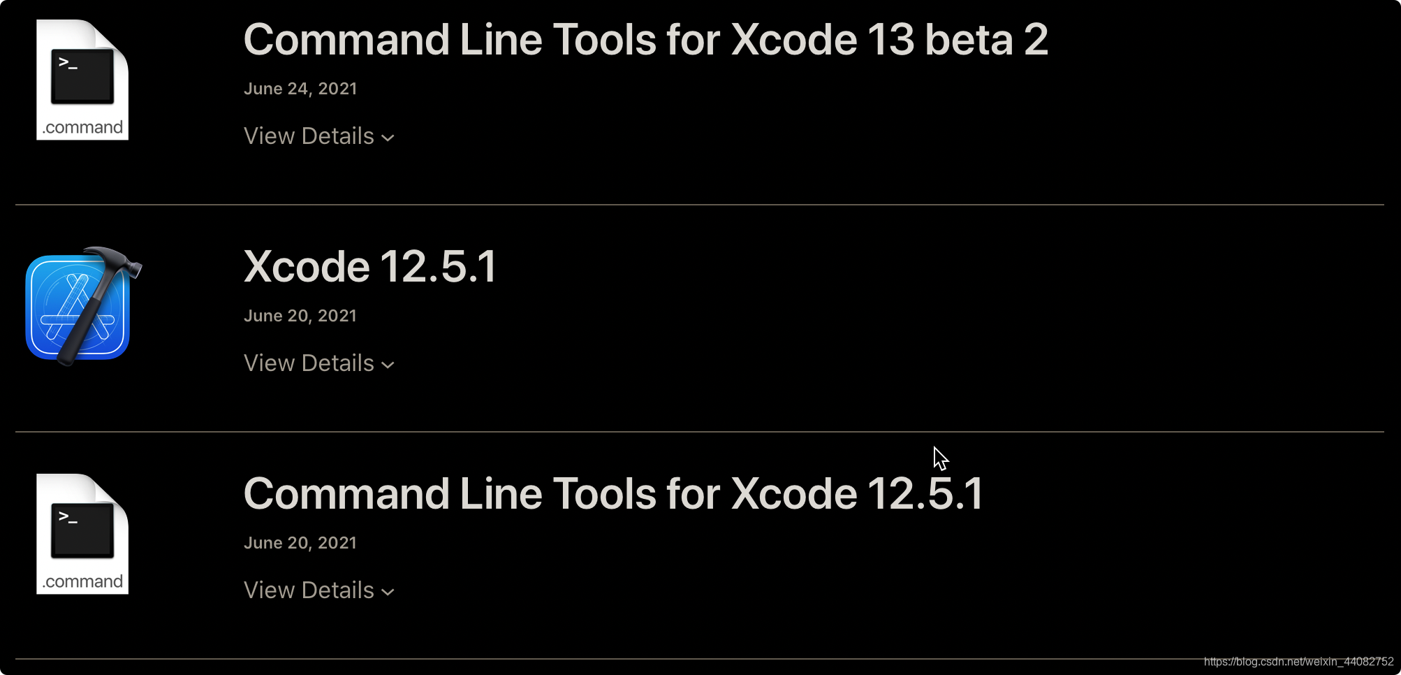The image size is (1401, 675).
Task: Click the .command file icon beside Xcode 13 beta 2
Action: point(82,79)
